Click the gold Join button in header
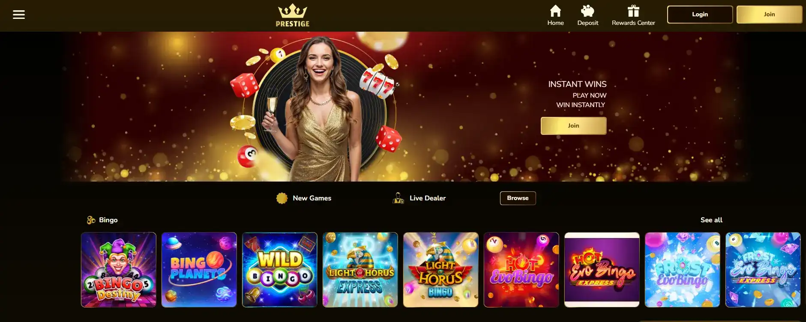Viewport: 806px width, 322px height. [x=769, y=15]
